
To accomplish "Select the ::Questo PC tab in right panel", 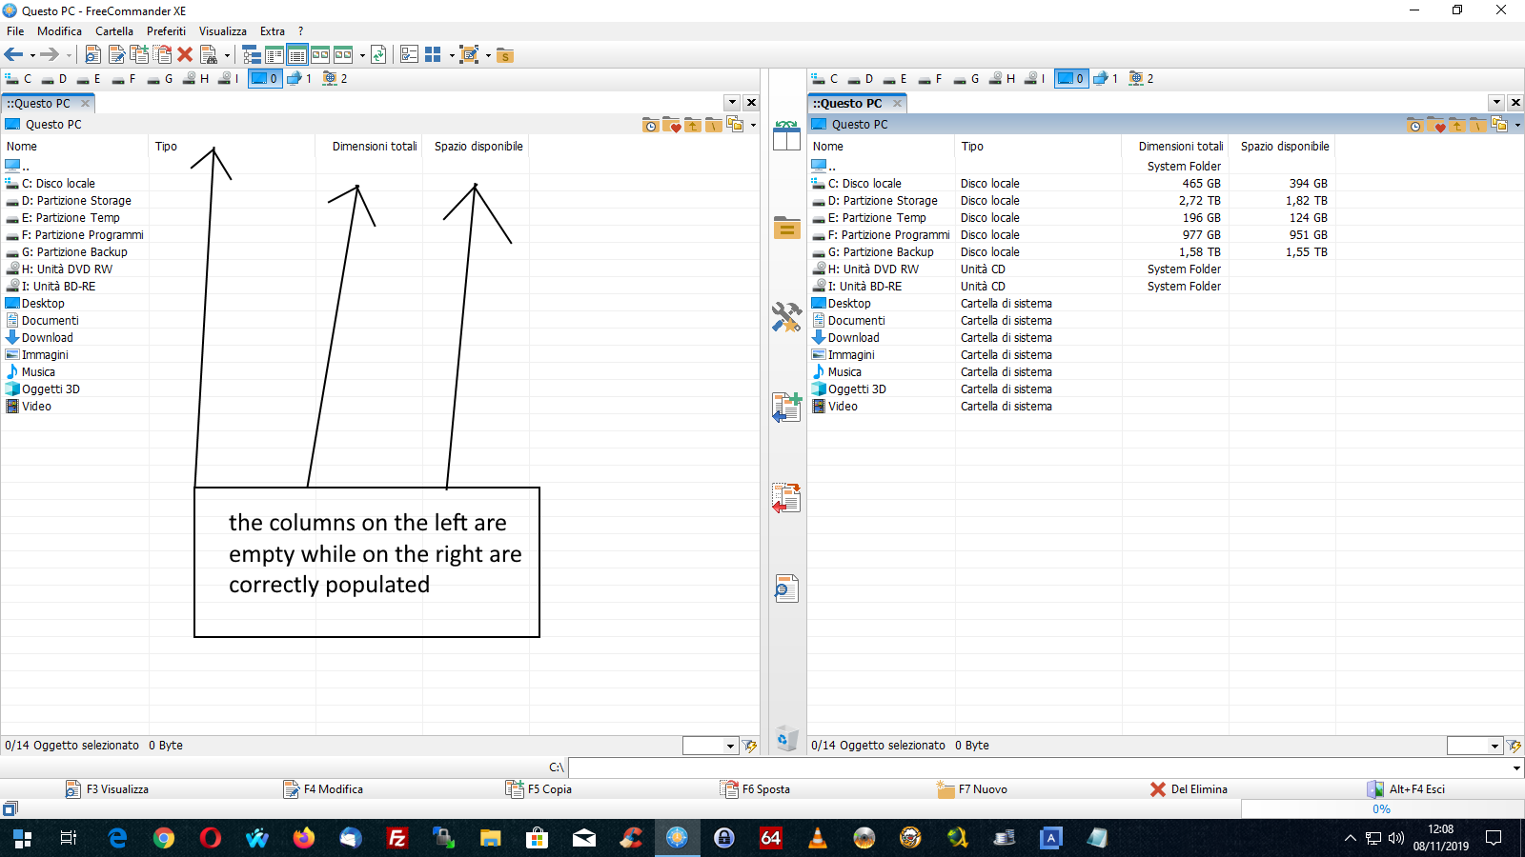I will pos(847,103).
